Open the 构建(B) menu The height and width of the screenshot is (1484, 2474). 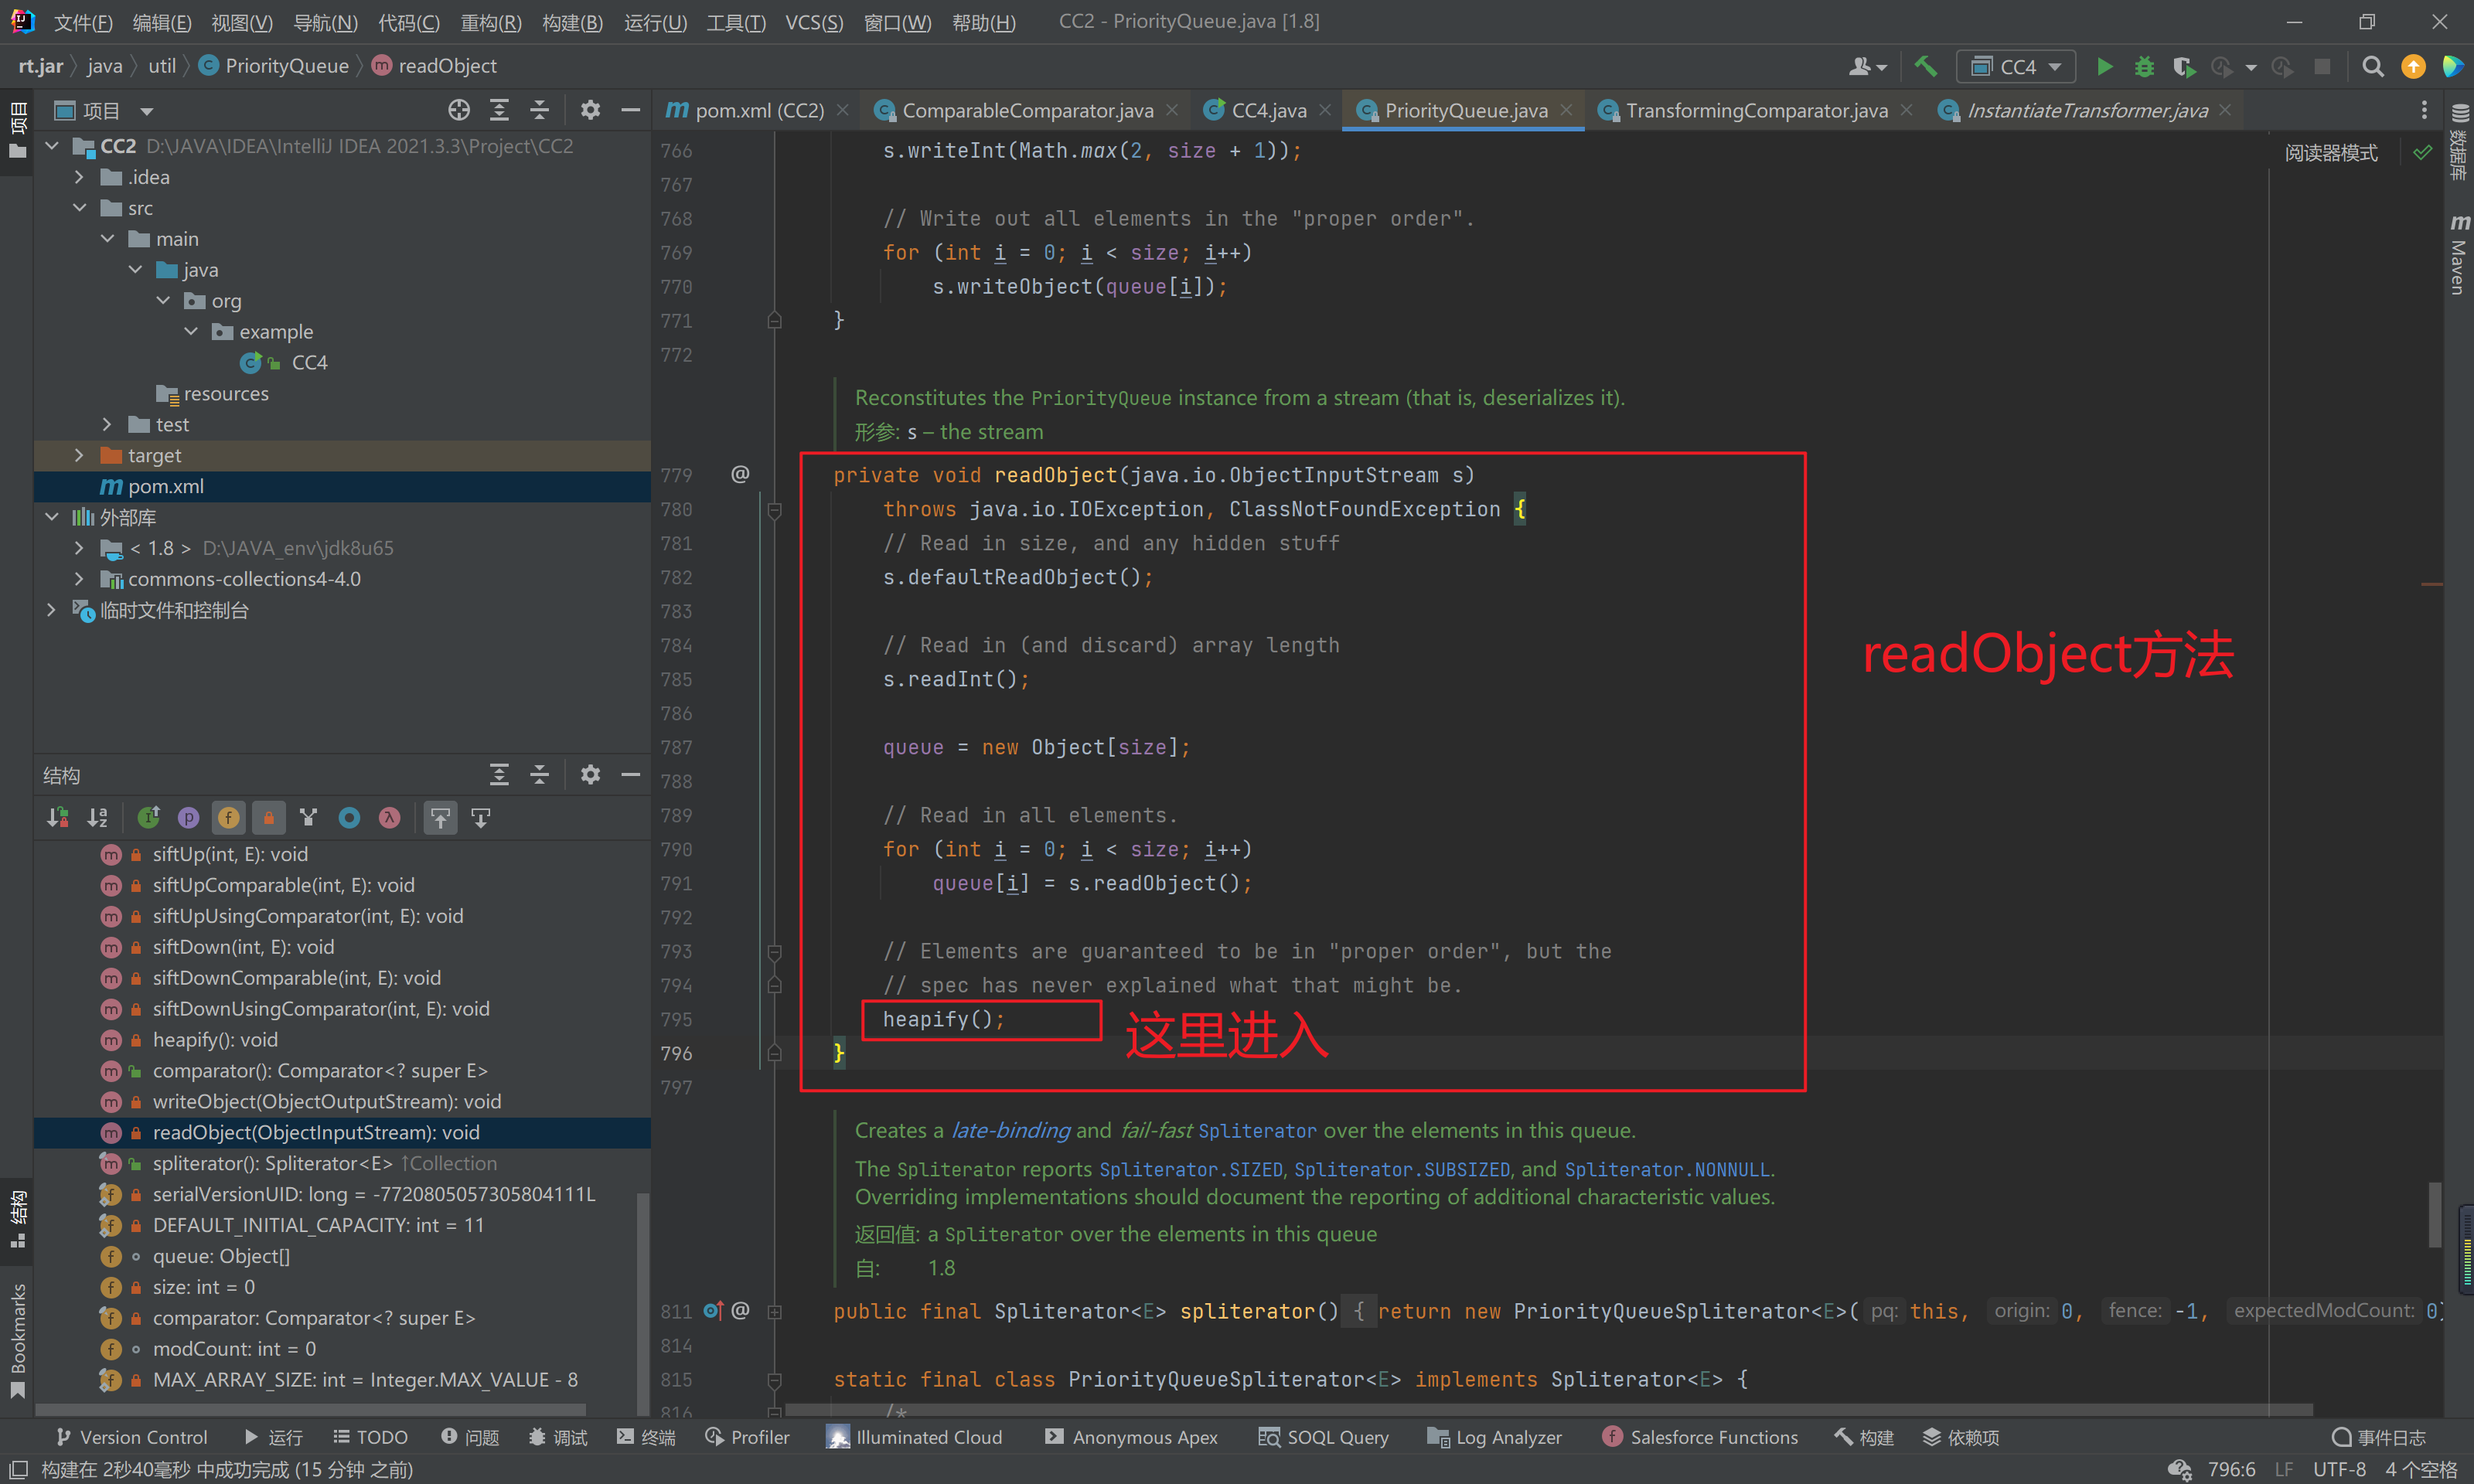point(572,22)
